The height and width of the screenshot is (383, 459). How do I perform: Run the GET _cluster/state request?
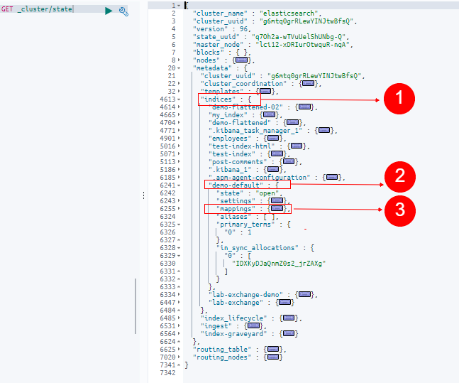pyautogui.click(x=109, y=11)
